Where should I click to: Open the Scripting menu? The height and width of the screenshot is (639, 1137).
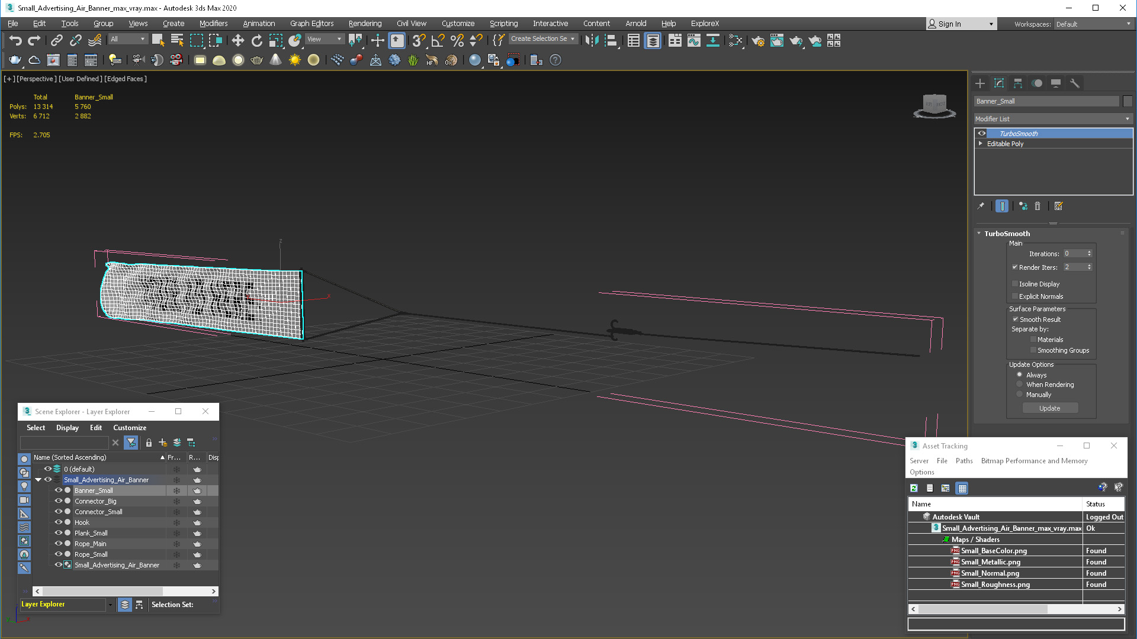pyautogui.click(x=503, y=24)
